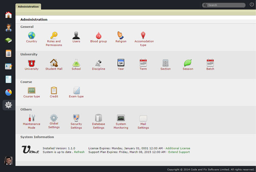Open the Database Settings icon

tap(99, 118)
